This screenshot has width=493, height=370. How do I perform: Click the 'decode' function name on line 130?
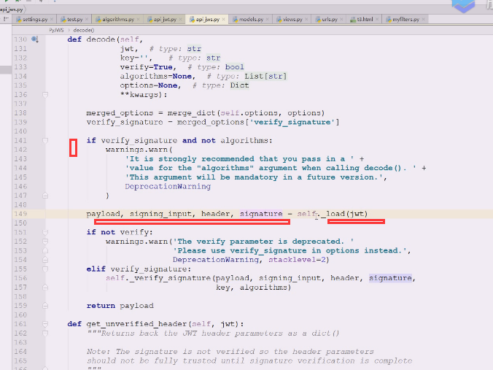pos(101,39)
